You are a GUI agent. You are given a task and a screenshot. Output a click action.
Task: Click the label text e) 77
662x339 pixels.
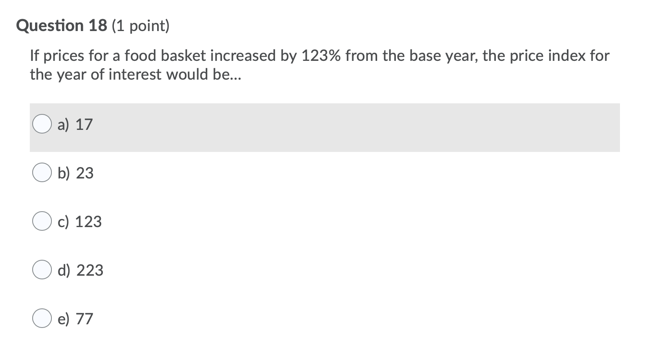(76, 319)
